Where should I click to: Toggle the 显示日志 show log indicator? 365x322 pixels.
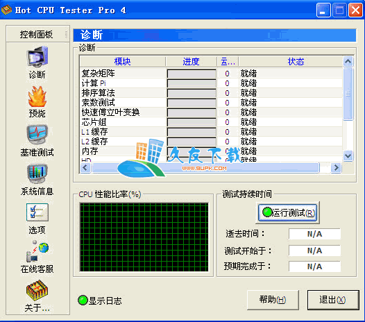[x=83, y=300]
